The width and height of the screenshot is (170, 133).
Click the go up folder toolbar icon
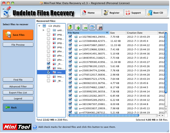70,27
